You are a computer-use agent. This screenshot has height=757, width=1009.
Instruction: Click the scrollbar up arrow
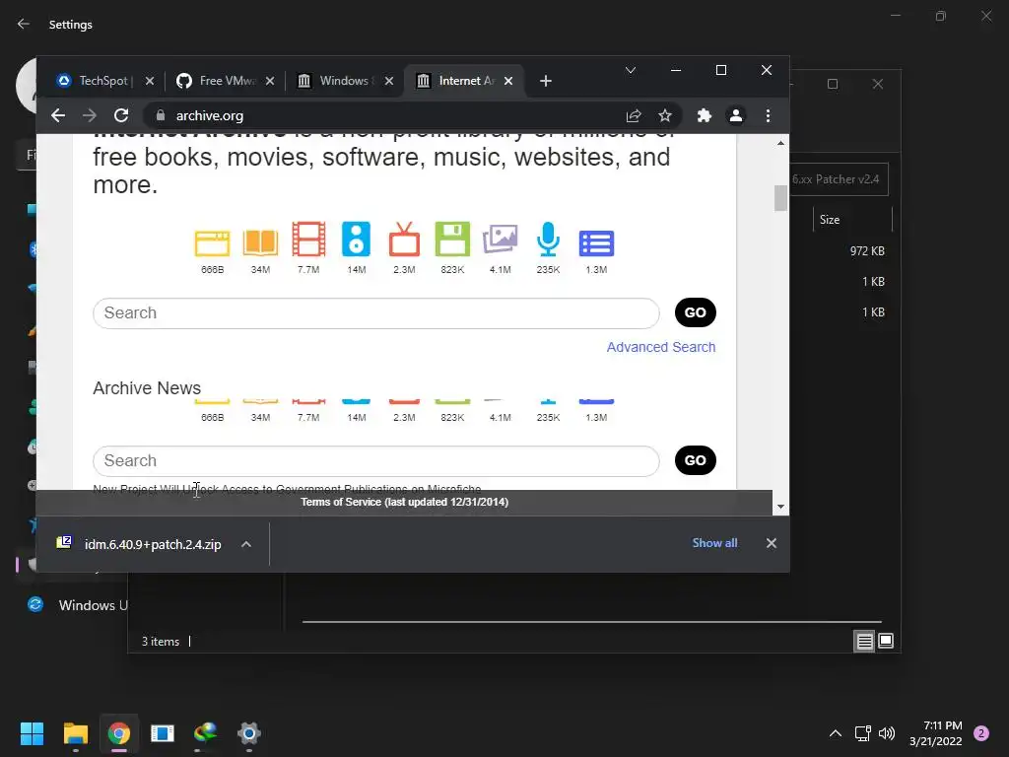point(780,143)
